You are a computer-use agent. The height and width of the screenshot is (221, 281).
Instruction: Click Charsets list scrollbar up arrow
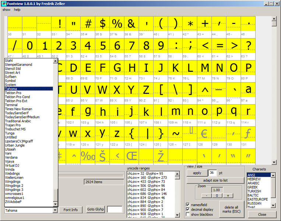(273, 175)
